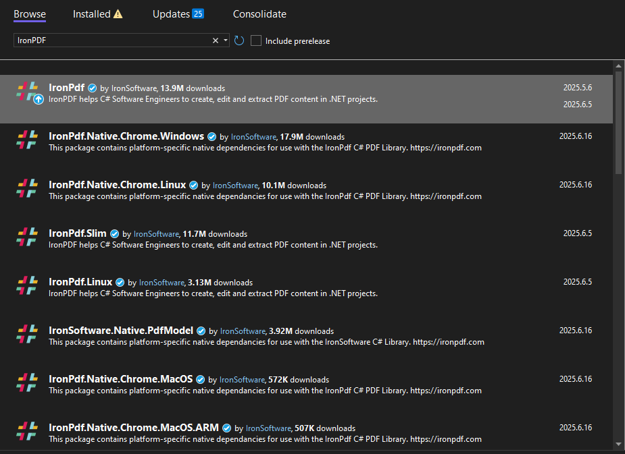Click version 2025.6.5 on IronPdf.Slim row

point(577,233)
